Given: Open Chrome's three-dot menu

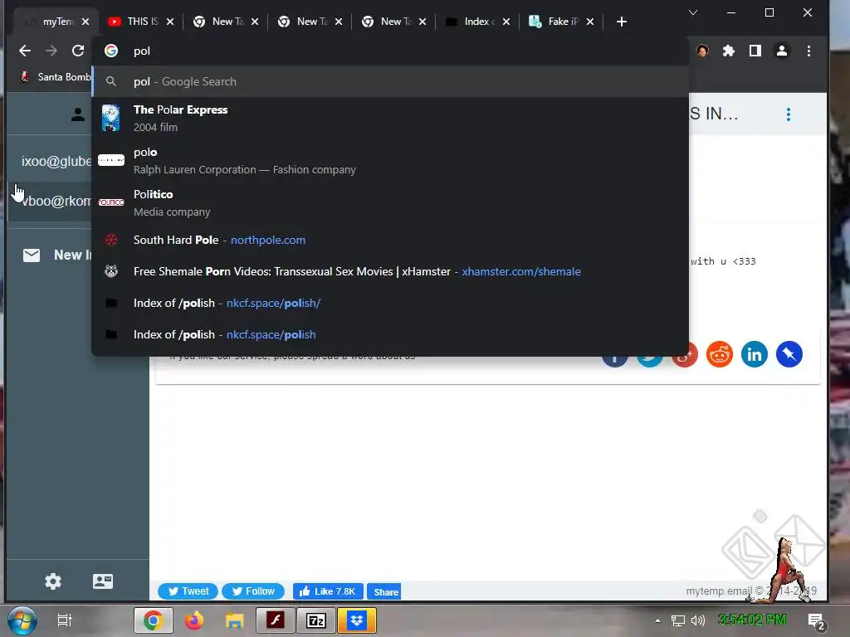Looking at the screenshot, I should [x=808, y=51].
